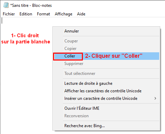Open the Format menu
Screen dimensions: 165x134
coord(43,14)
